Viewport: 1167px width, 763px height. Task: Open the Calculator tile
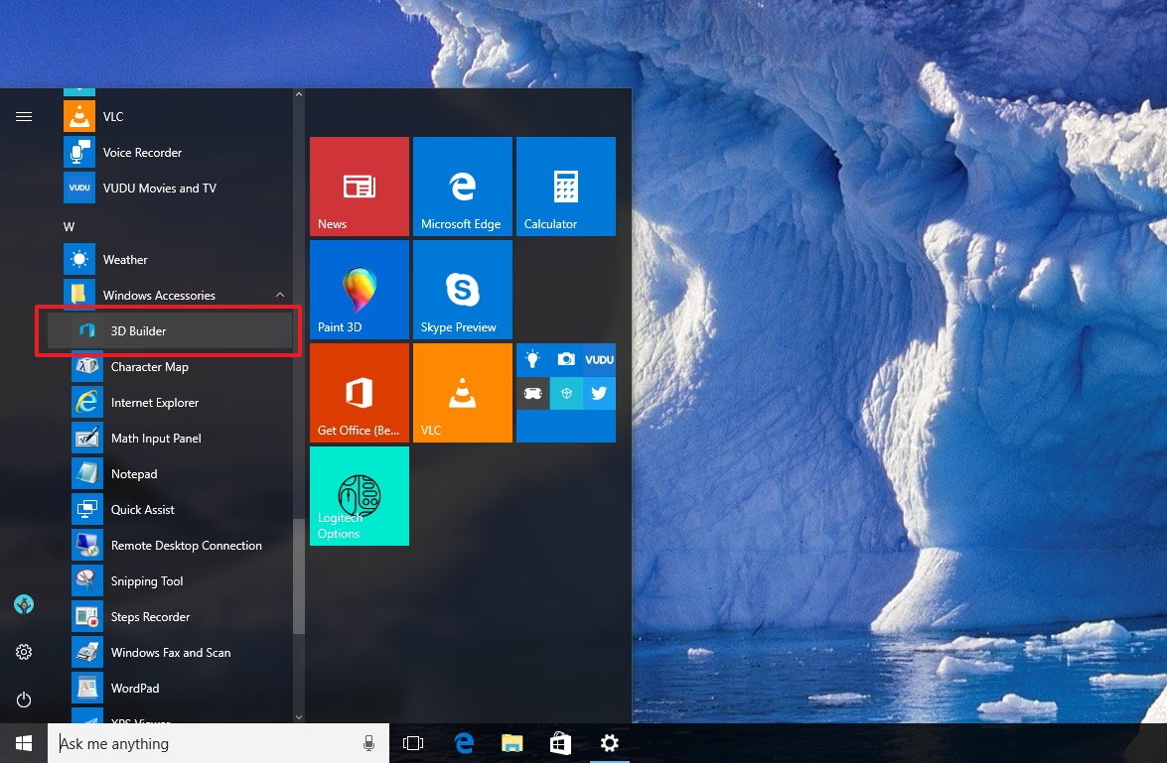click(x=566, y=187)
